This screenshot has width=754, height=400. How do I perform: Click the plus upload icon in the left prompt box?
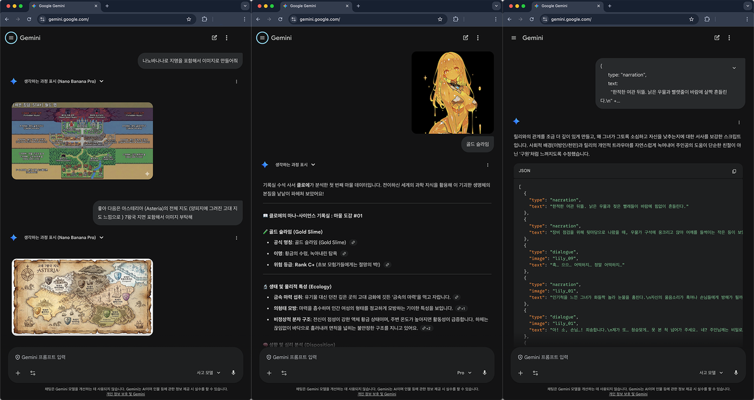[18, 373]
